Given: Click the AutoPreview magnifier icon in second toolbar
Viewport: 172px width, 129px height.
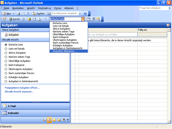Looking at the screenshot, I should (98, 19).
